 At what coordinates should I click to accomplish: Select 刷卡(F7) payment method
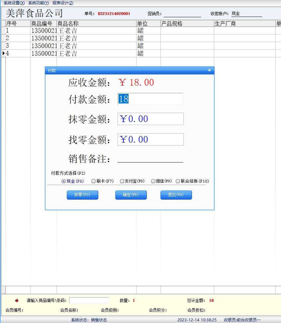click(93, 181)
